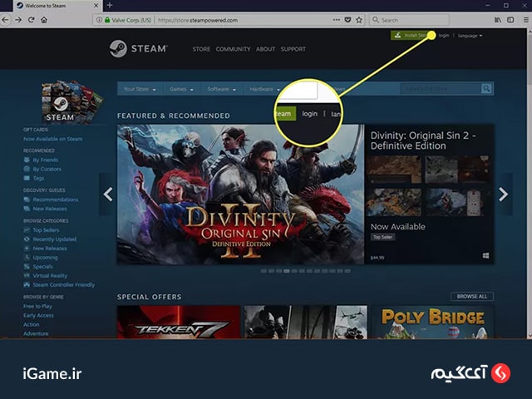Browse the Early Access genre
532x399 pixels.
click(x=38, y=316)
